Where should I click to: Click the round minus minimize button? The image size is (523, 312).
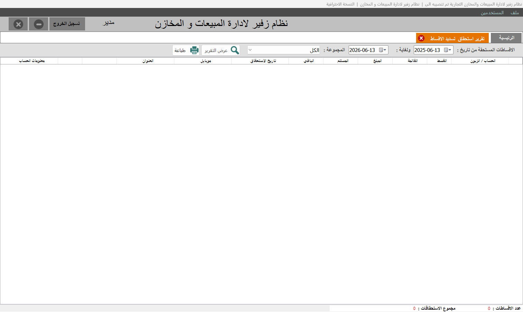(x=39, y=24)
